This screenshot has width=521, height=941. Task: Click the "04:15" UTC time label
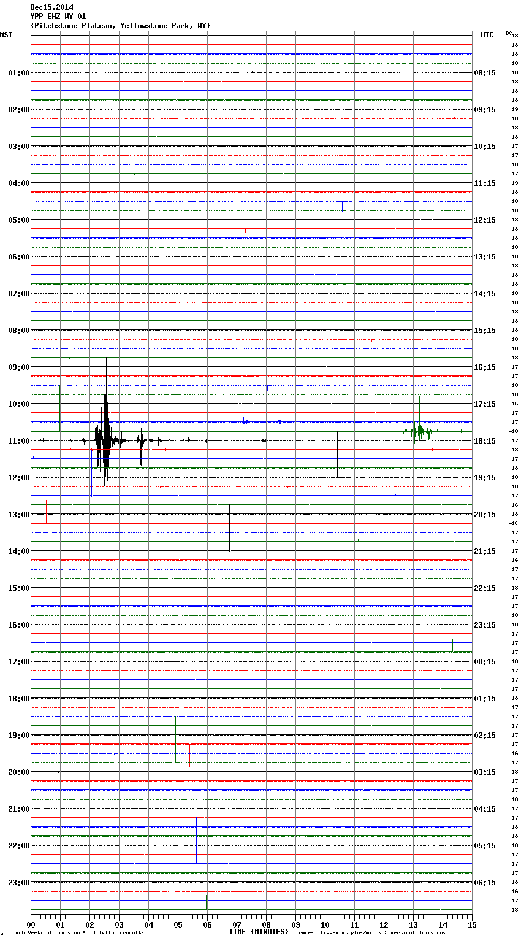[x=485, y=809]
